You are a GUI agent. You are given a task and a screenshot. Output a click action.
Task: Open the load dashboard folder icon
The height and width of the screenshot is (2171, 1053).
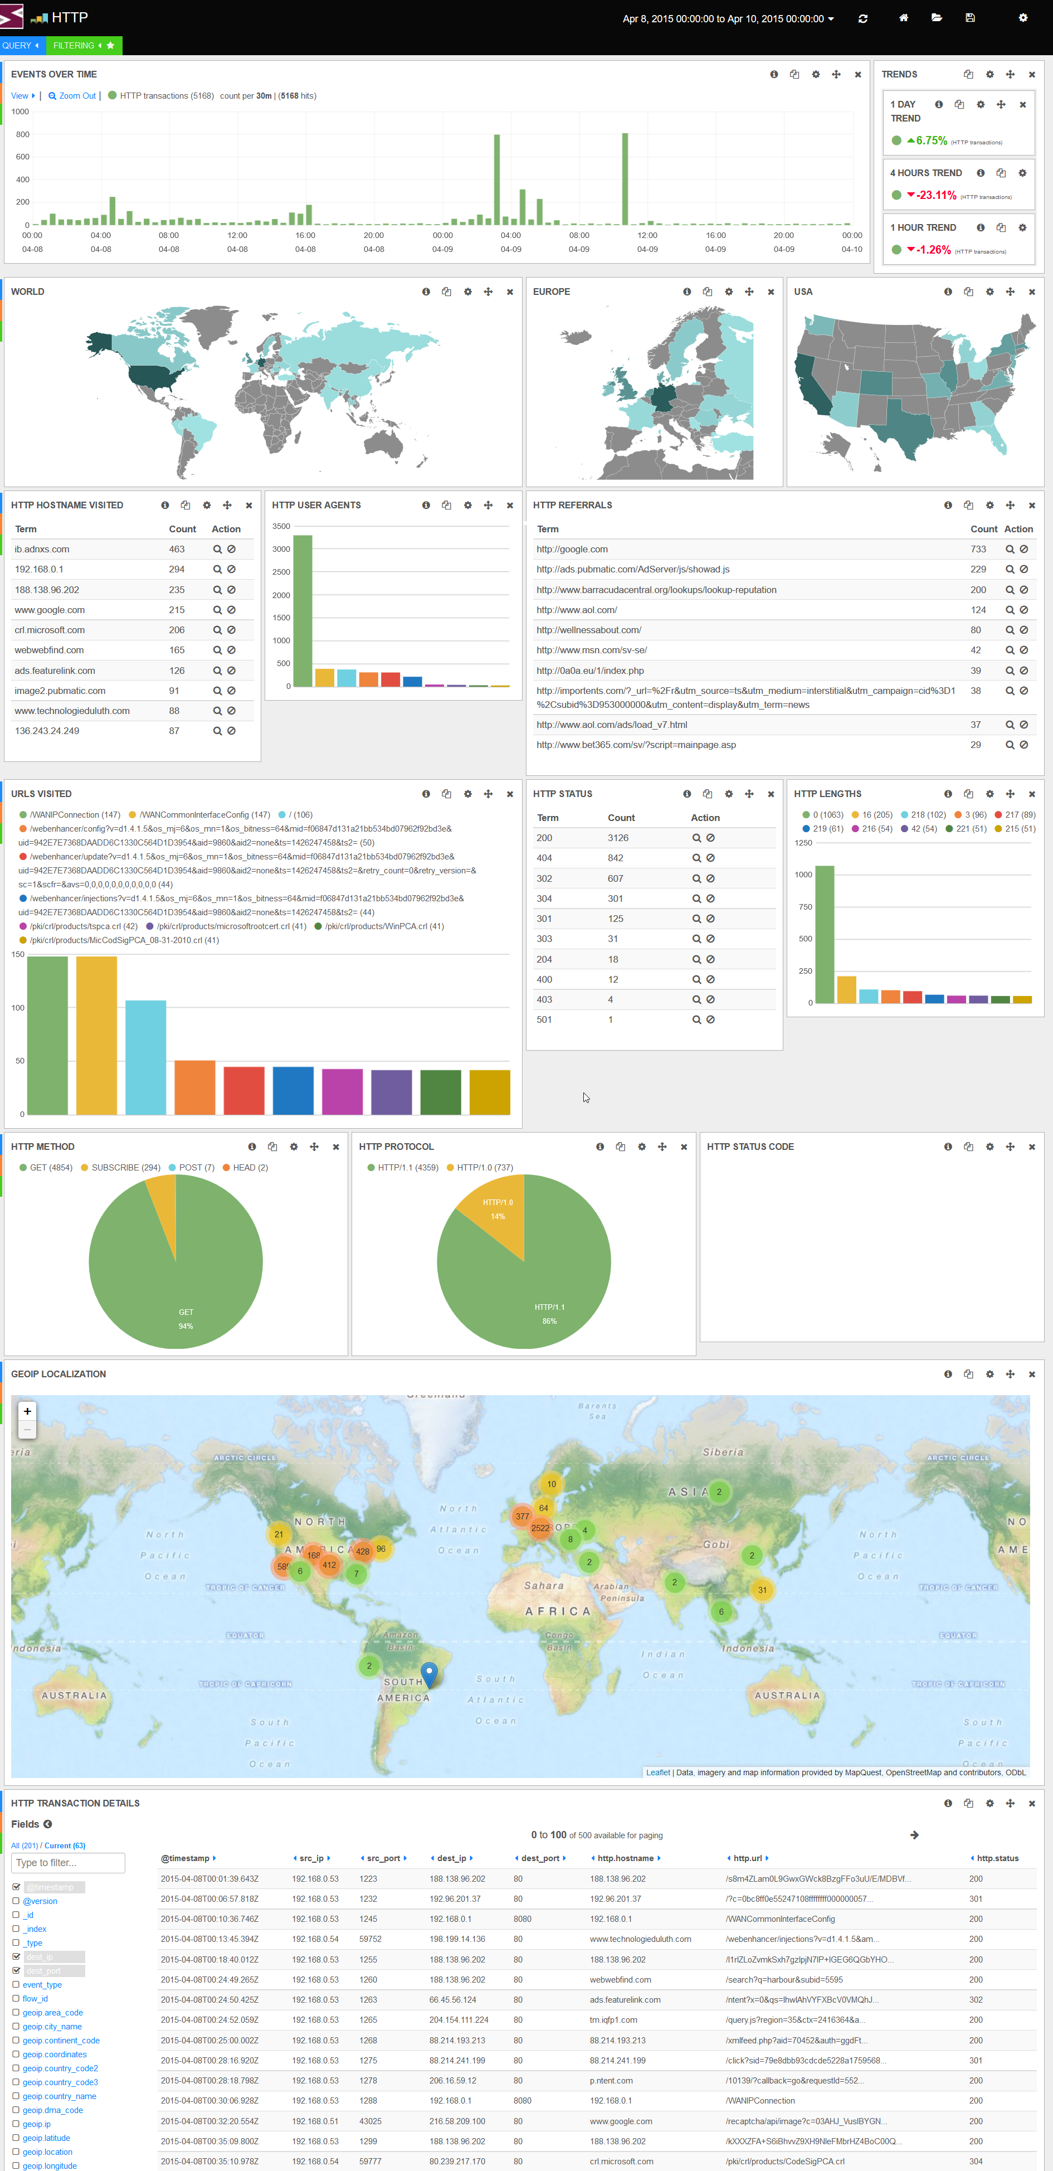936,18
